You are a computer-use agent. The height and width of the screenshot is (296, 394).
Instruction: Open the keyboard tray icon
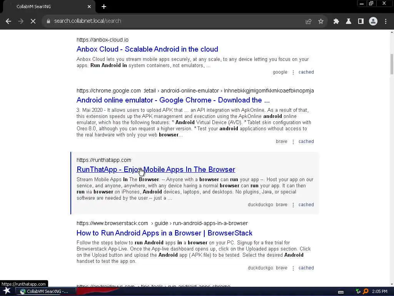click(341, 292)
